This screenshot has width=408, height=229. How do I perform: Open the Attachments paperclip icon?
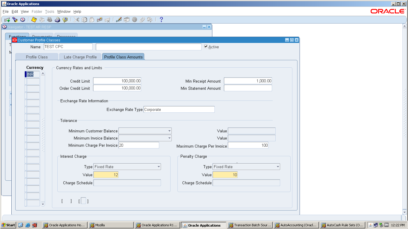pyautogui.click(x=141, y=20)
